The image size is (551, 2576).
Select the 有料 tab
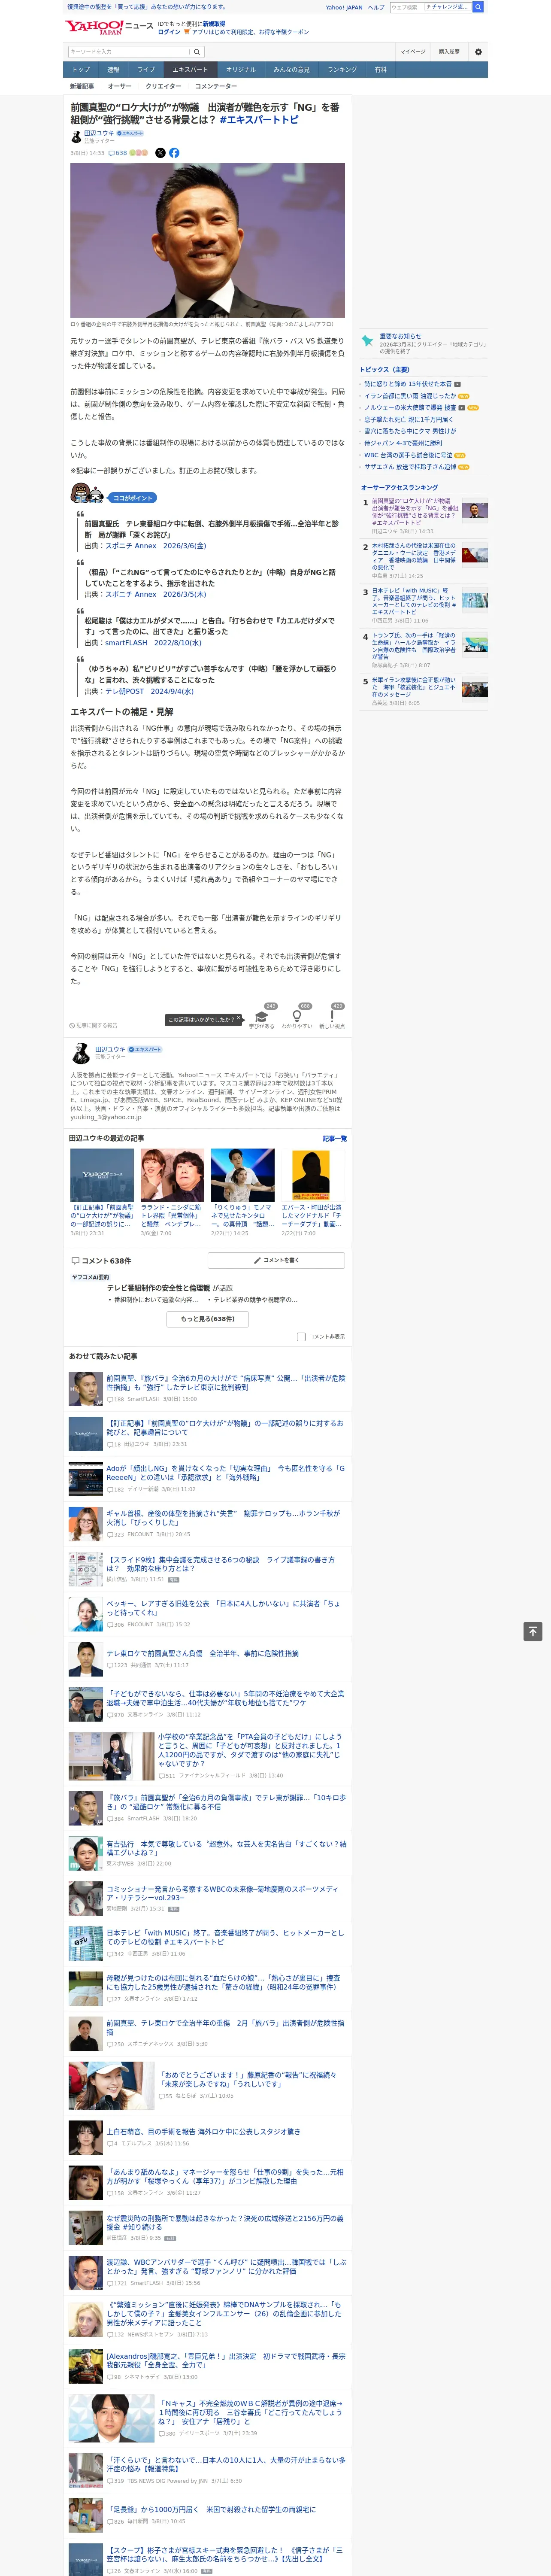tap(381, 70)
